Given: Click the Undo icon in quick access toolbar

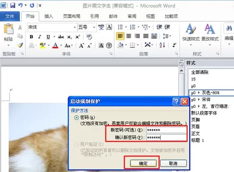Looking at the screenshot, I should pos(20,5).
